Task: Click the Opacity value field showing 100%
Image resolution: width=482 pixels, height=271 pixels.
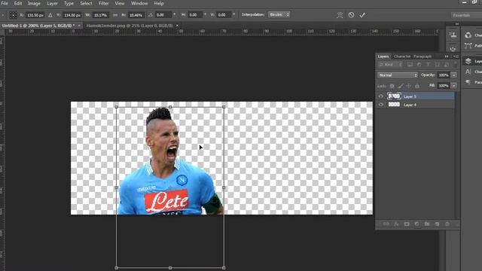Action: [444, 75]
